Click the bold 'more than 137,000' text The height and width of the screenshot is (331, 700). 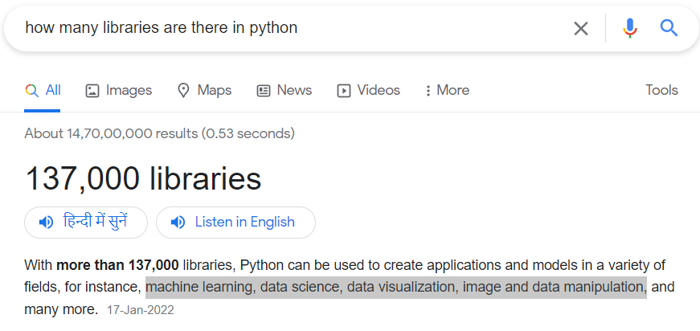point(117,265)
